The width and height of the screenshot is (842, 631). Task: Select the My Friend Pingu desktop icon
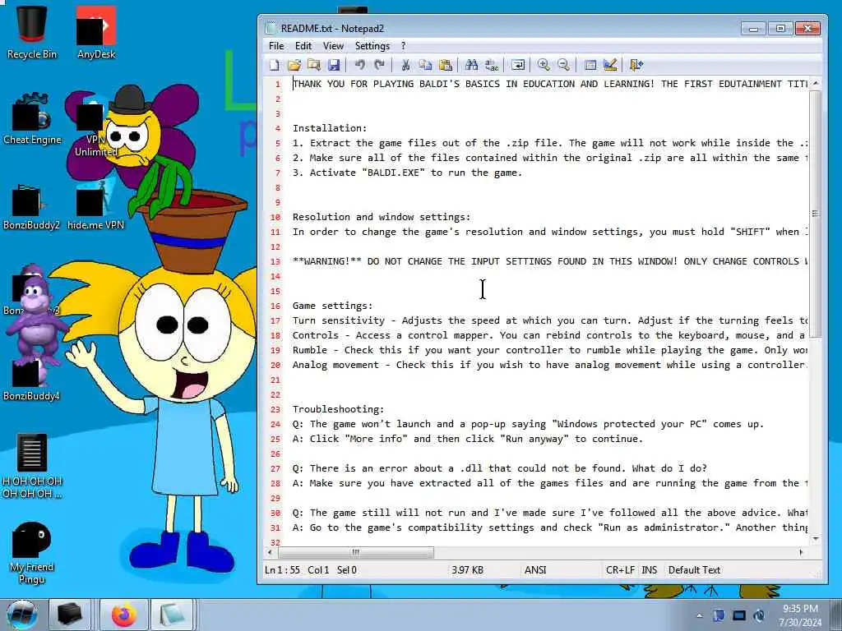(32, 553)
